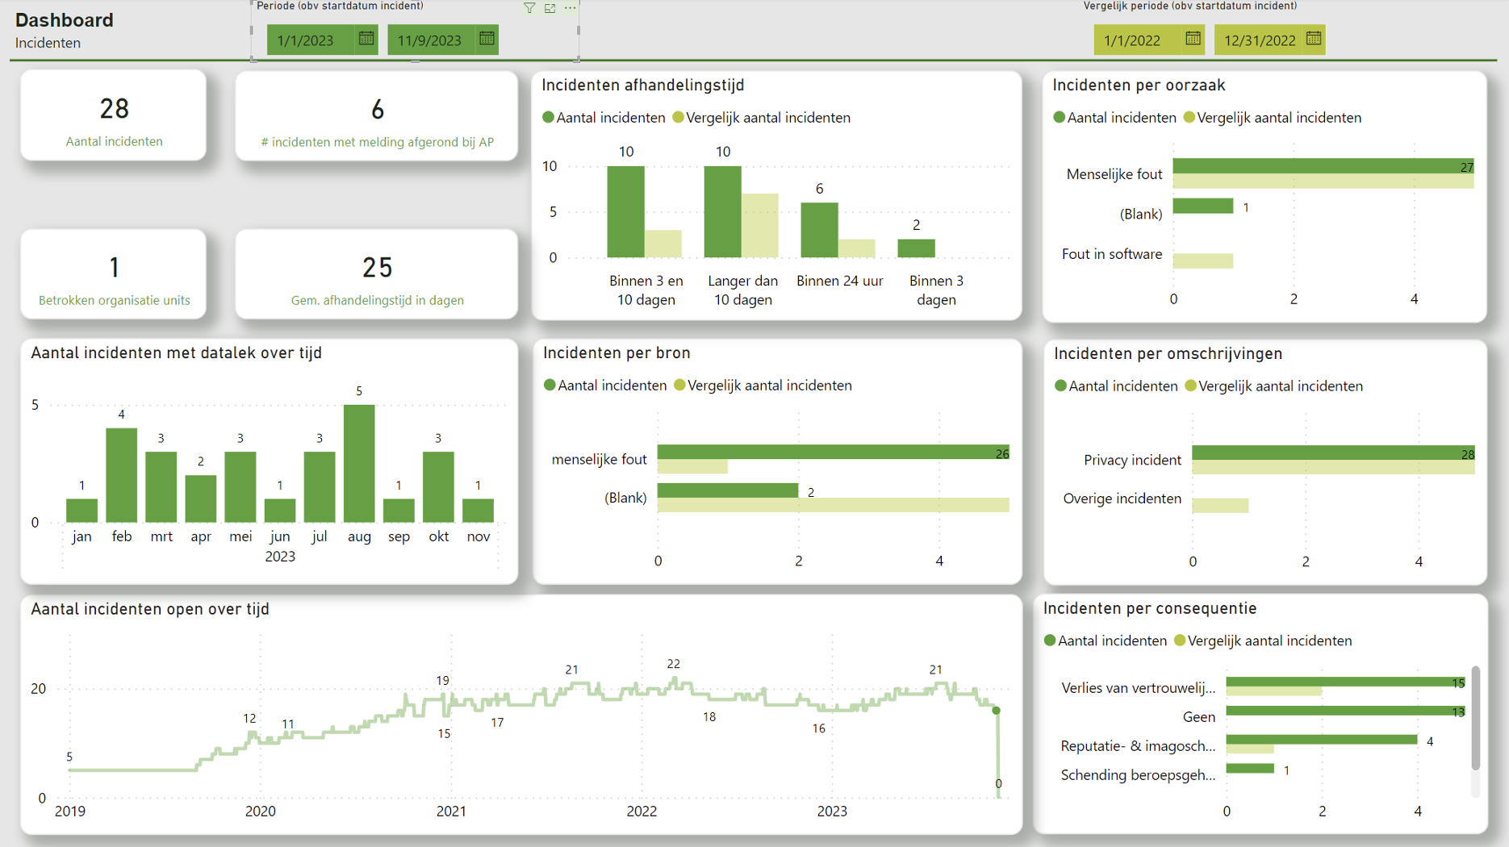Click the 2021 label on open incidenten axis

[x=451, y=812]
